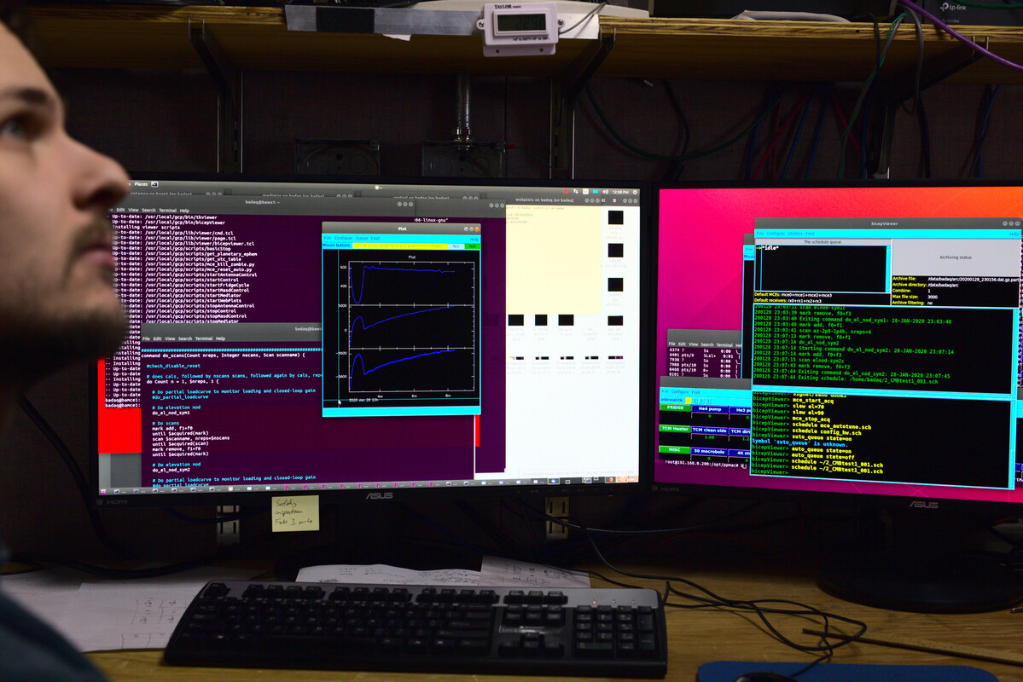The image size is (1023, 682).
Task: Click the green N/A field in Plot window
Action: pos(473,246)
